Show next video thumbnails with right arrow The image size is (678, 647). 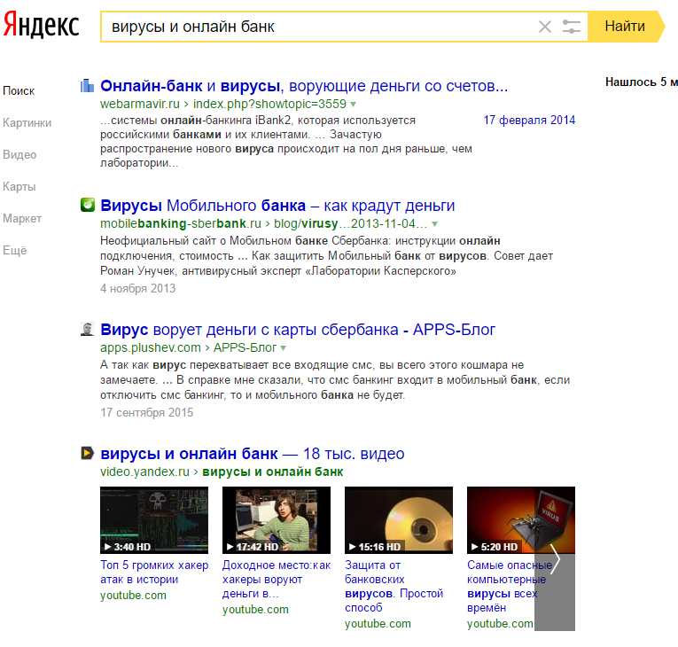point(555,558)
